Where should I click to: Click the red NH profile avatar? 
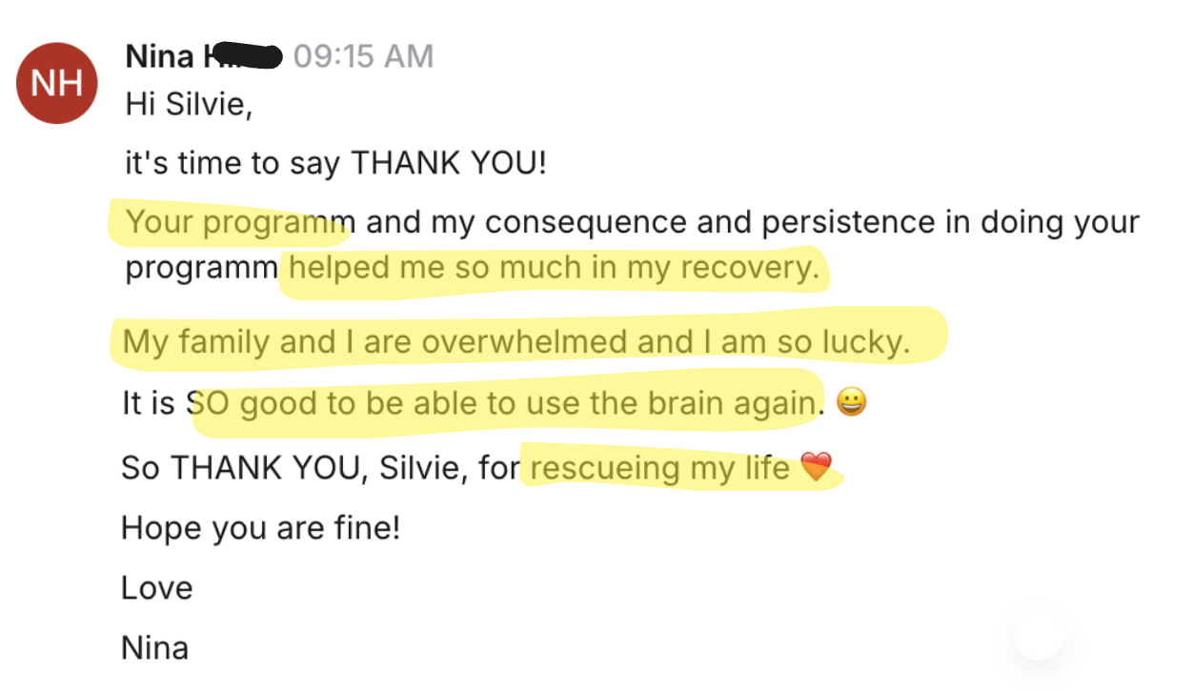coord(57,83)
